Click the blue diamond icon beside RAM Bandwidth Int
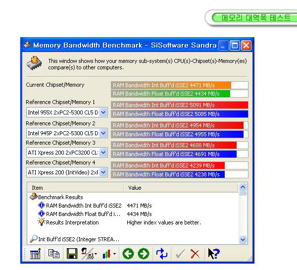 tap(41, 205)
